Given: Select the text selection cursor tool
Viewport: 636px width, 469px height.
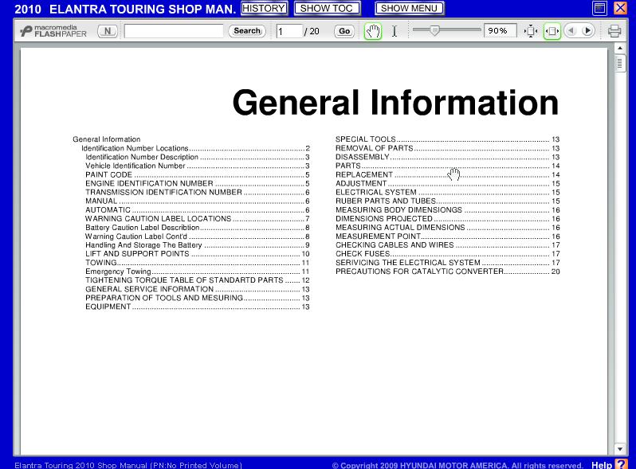Looking at the screenshot, I should tap(395, 31).
